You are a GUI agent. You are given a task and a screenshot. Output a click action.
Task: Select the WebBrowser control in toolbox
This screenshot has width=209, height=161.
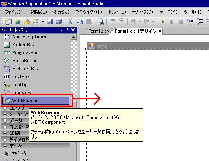36,101
